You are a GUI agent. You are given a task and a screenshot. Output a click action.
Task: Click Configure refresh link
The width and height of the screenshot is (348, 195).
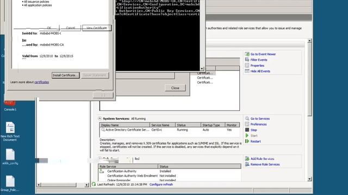[161, 184]
